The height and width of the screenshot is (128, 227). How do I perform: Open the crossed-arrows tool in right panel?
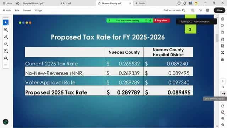click(x=222, y=53)
